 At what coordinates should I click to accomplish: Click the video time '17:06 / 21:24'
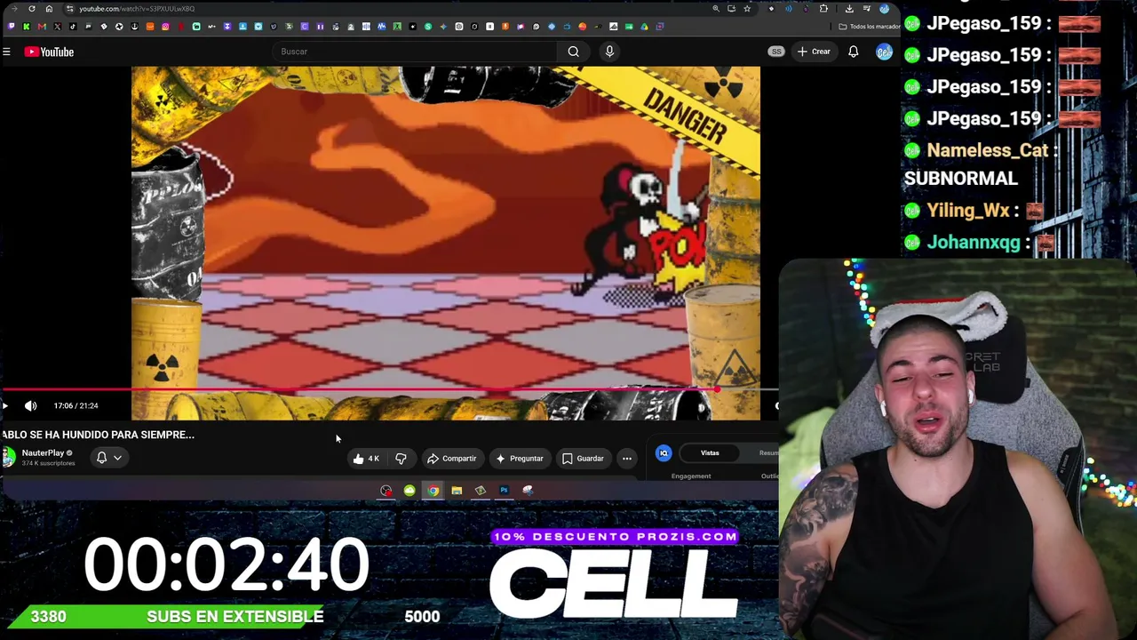coord(76,406)
